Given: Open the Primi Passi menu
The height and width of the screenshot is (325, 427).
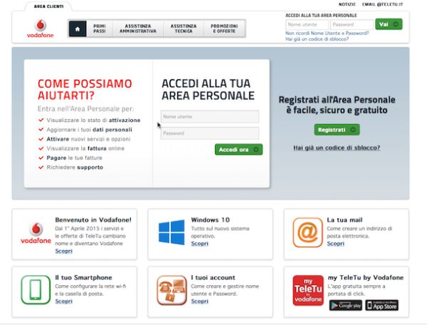Looking at the screenshot, I should 100,28.
